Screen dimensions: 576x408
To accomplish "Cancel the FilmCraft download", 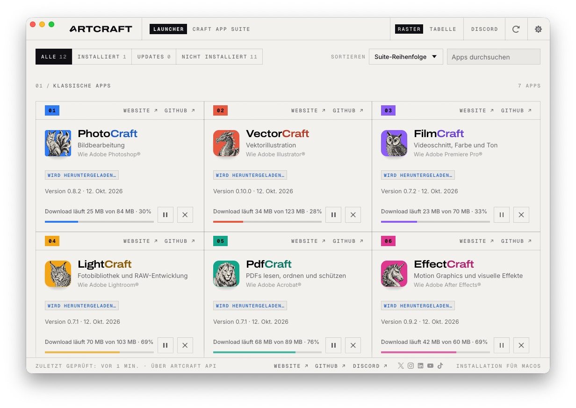I will [x=521, y=215].
